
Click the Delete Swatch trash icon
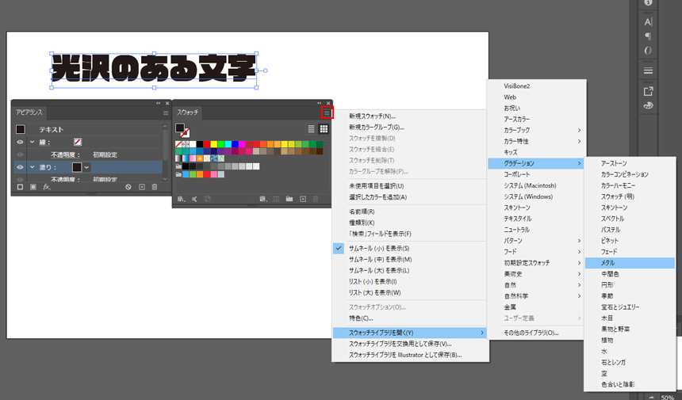(x=316, y=199)
